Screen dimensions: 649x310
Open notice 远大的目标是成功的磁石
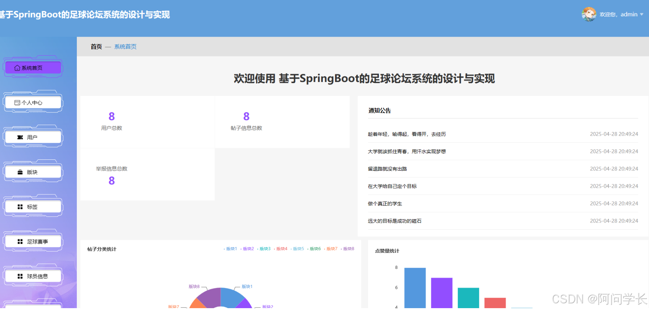394,221
